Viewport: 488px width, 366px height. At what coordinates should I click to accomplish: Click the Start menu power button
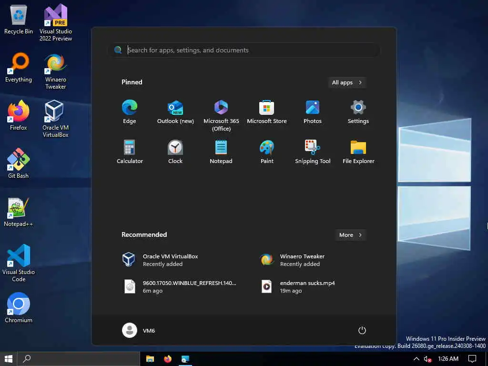pos(362,330)
